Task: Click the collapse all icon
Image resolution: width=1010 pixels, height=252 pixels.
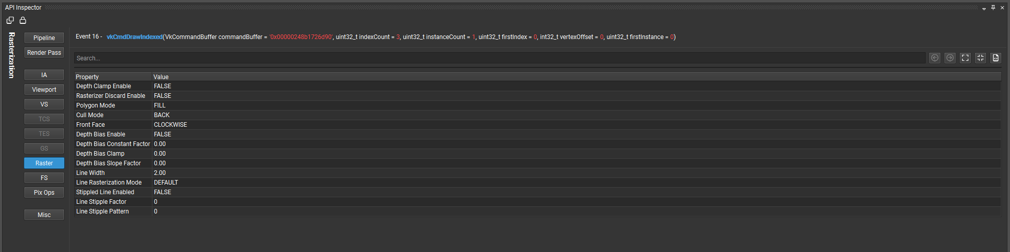Action: pyautogui.click(x=981, y=58)
